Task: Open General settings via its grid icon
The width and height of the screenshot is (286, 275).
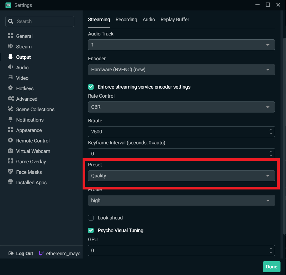Action: pyautogui.click(x=10, y=36)
